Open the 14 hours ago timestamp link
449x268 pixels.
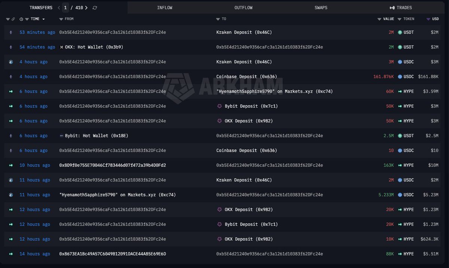coord(35,254)
